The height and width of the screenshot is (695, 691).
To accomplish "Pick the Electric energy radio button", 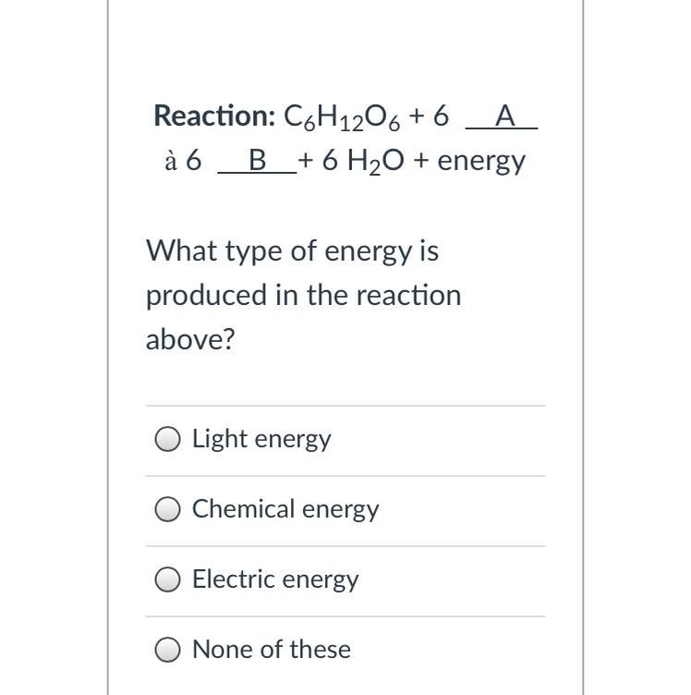I will (167, 579).
